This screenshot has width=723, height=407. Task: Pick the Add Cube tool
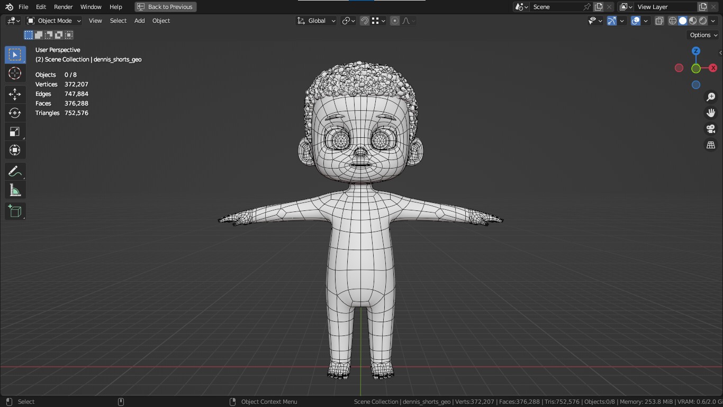point(15,211)
